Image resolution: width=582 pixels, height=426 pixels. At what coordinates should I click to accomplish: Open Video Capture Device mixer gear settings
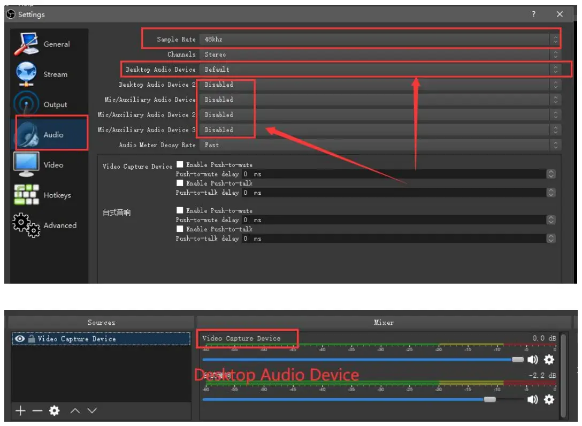tap(549, 360)
